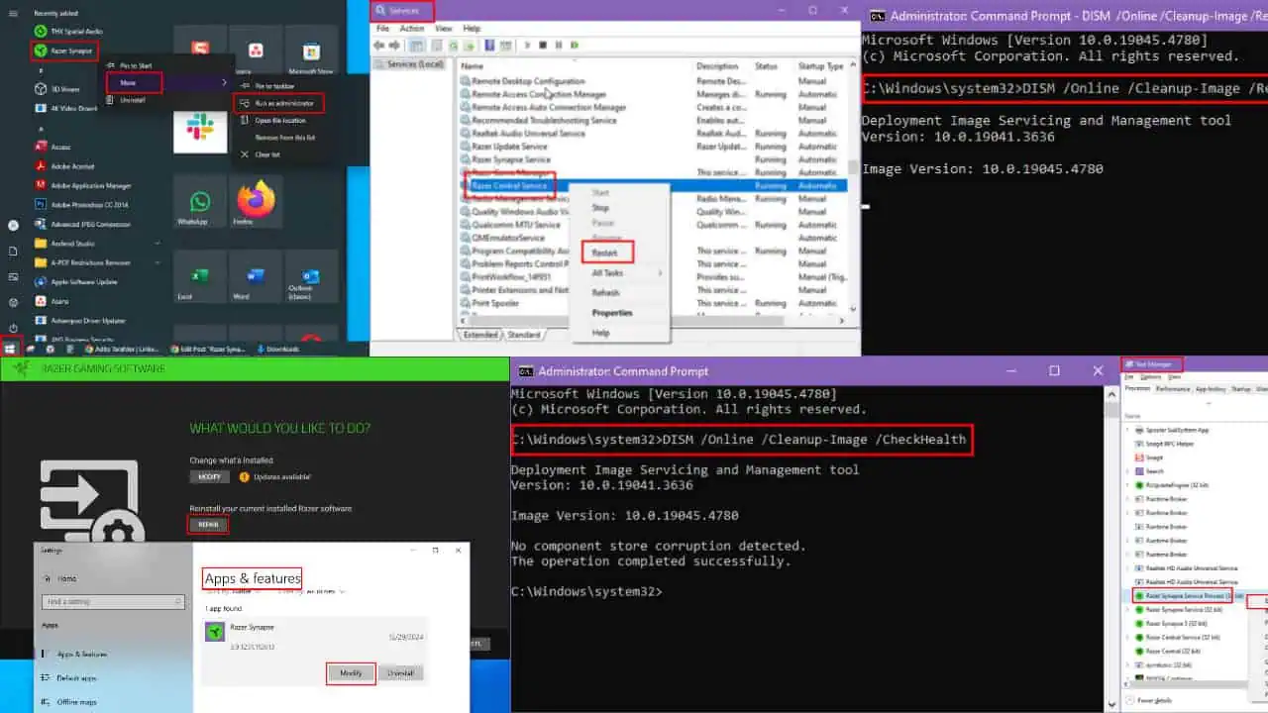Screen dimensions: 1268x713
Task: Click Services toolbar back arrow
Action: pyautogui.click(x=380, y=46)
